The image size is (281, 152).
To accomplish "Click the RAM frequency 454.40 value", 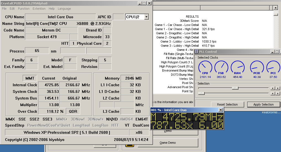I will 238,77.
